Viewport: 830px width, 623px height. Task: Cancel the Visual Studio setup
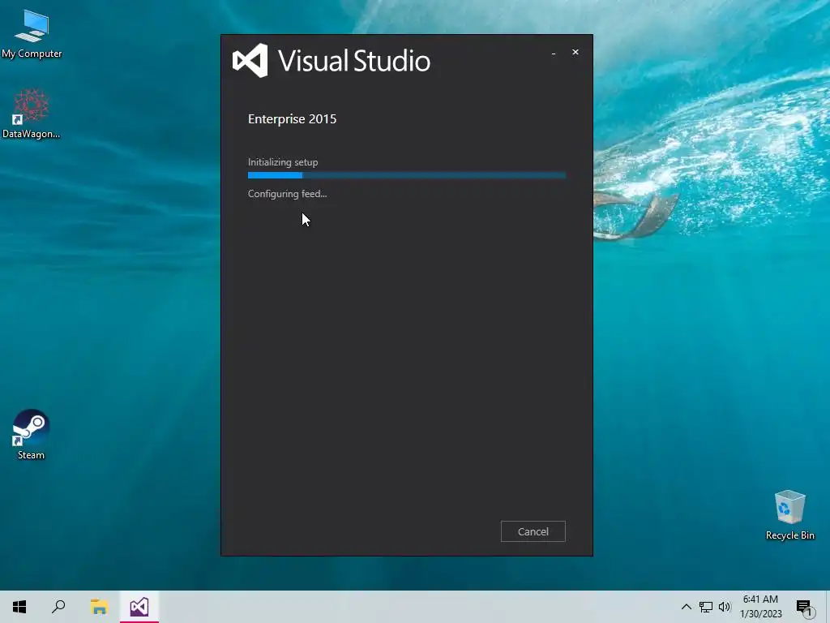(533, 531)
